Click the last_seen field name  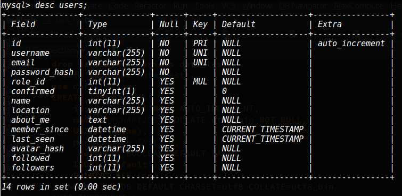tap(32, 139)
